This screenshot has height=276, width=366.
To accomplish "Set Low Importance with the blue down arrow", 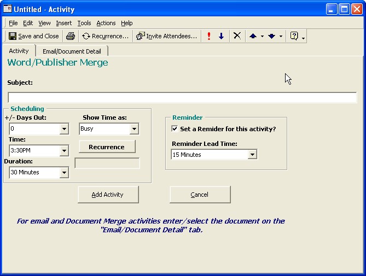I will 221,36.
